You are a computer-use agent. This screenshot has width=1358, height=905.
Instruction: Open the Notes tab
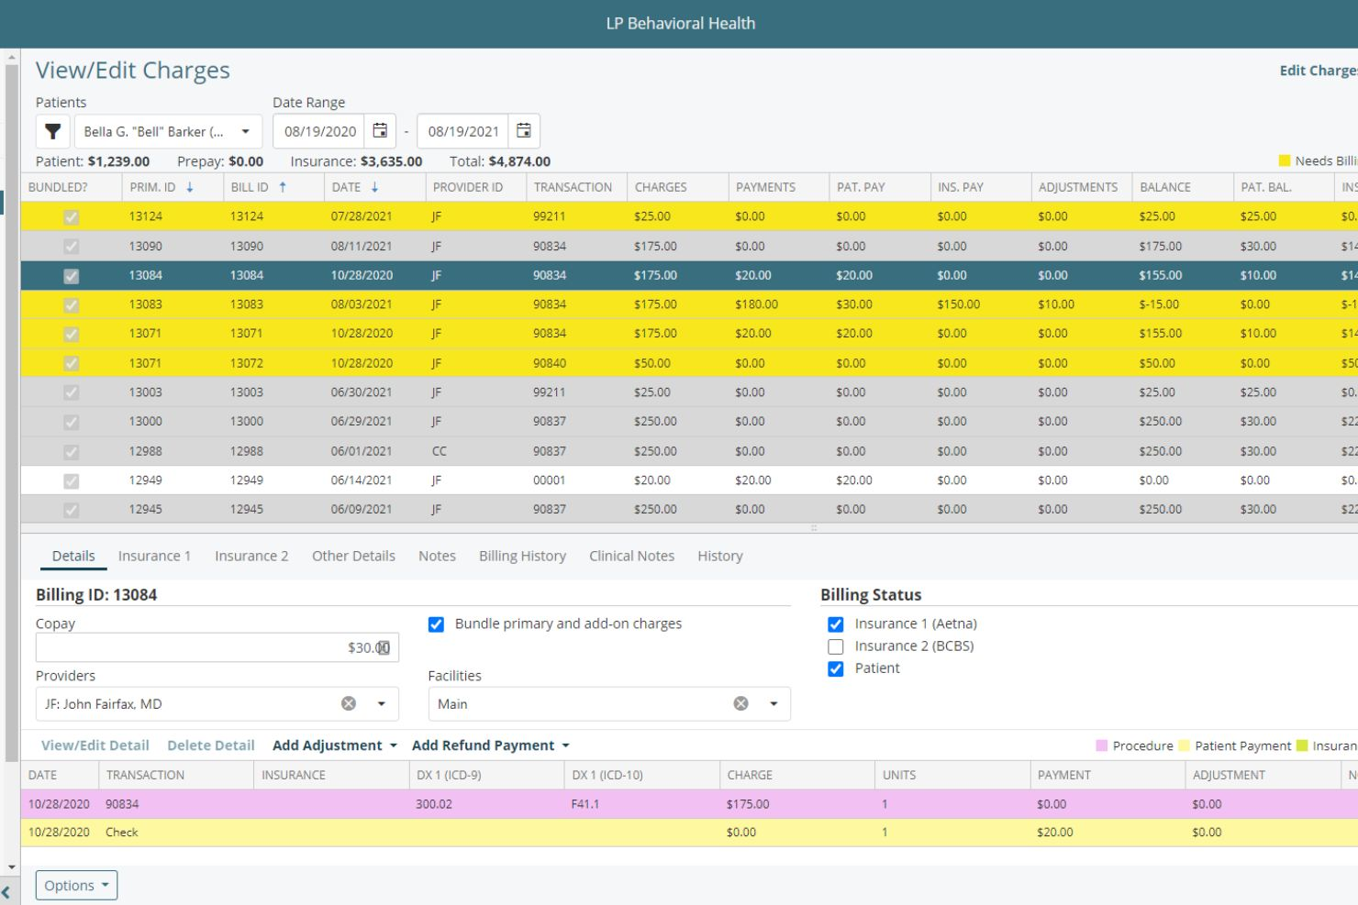point(437,556)
